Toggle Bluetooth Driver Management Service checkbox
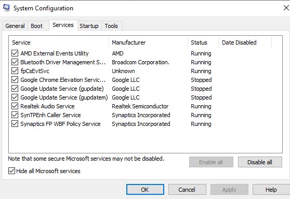Viewport: 290px width, 199px height. pyautogui.click(x=15, y=62)
